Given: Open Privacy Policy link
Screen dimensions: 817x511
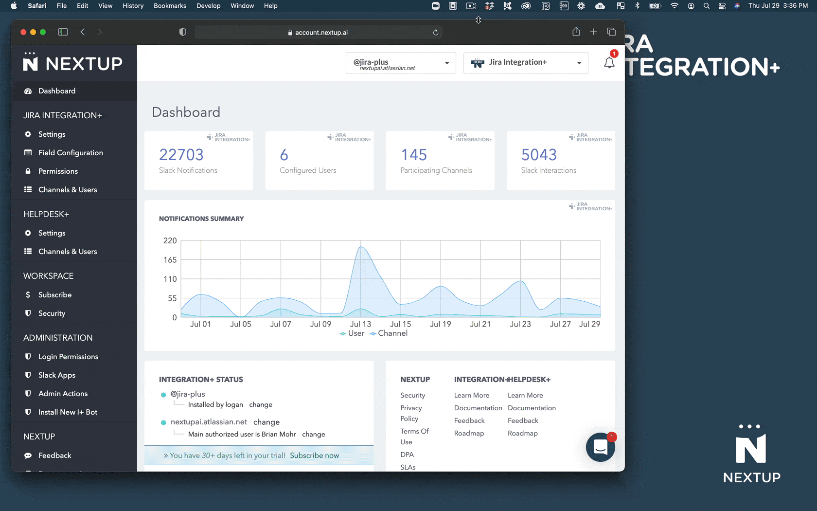Looking at the screenshot, I should pos(411,413).
